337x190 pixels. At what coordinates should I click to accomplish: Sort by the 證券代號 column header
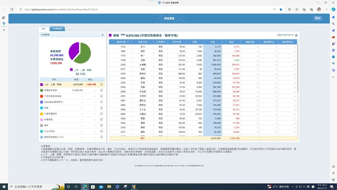click(121, 42)
